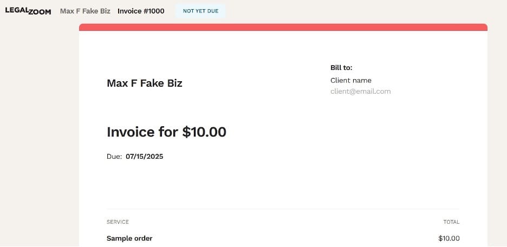The height and width of the screenshot is (247, 507).
Task: Select the Client name text
Action: (351, 80)
